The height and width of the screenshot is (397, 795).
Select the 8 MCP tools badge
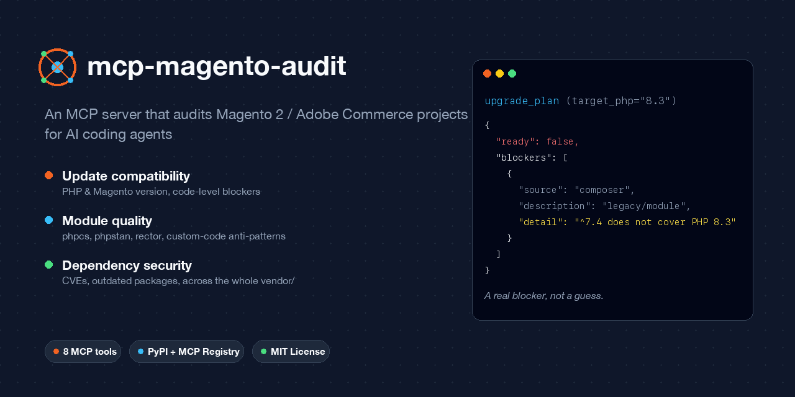(83, 352)
